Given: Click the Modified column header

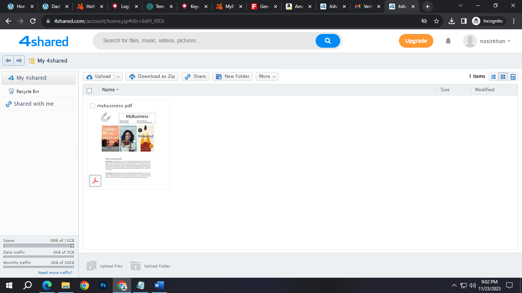Looking at the screenshot, I should [485, 90].
